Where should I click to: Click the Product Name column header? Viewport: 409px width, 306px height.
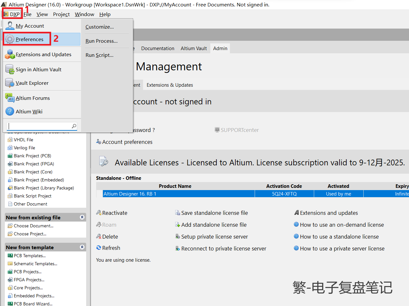point(175,186)
